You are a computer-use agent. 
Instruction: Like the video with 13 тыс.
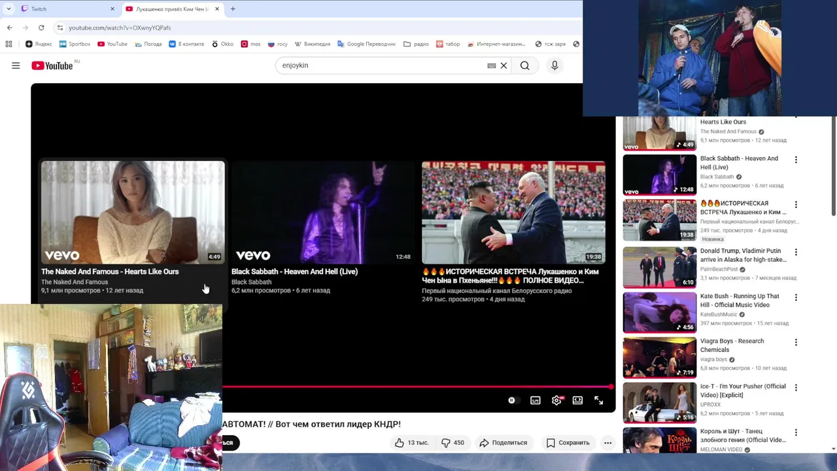tap(412, 443)
